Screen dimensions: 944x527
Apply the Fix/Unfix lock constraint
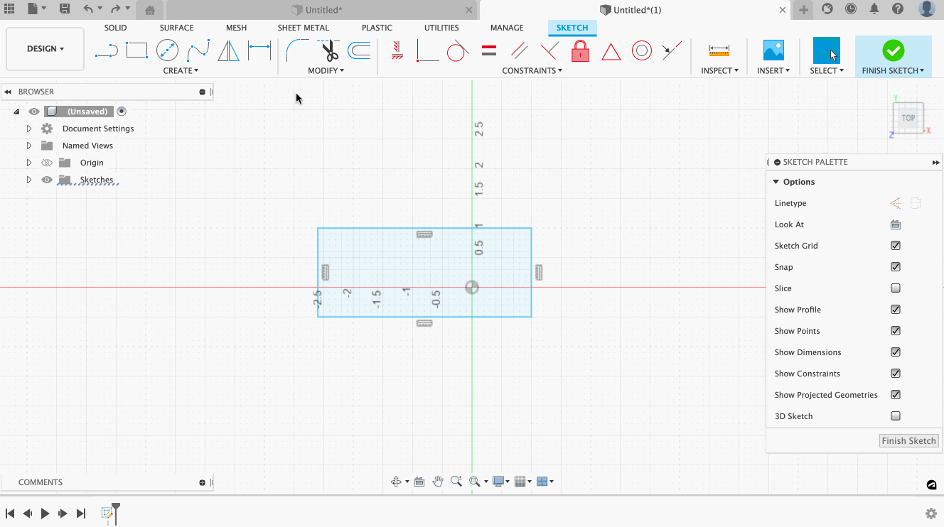point(580,50)
